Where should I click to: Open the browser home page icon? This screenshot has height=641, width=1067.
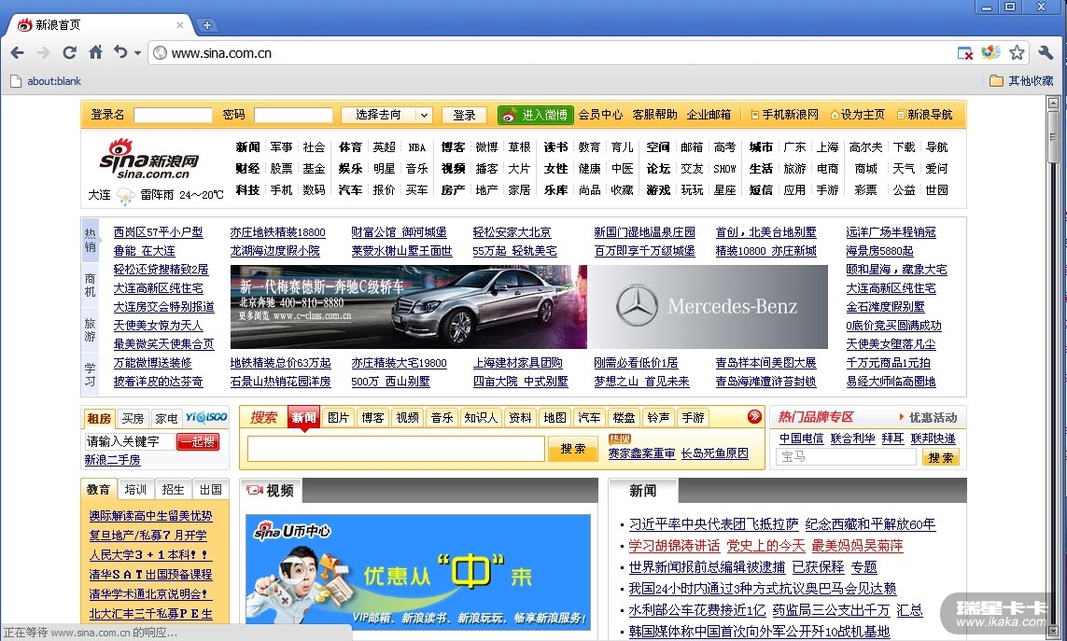pos(96,51)
